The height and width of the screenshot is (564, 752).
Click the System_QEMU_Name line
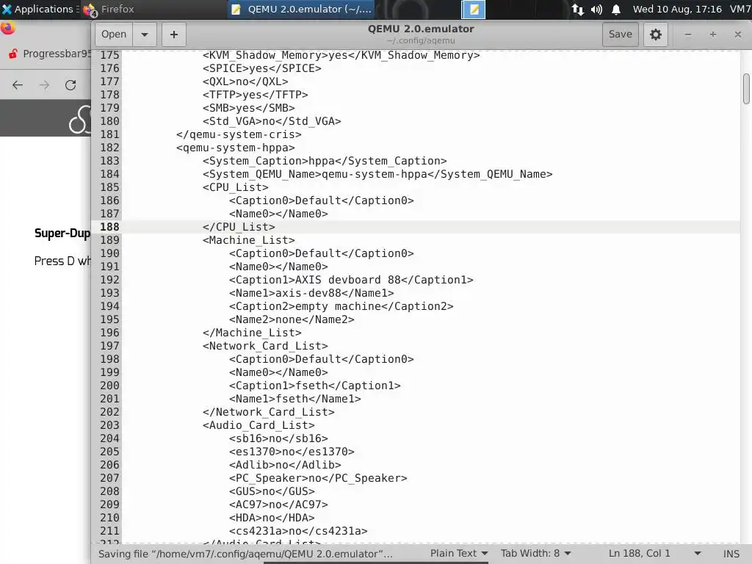[x=377, y=174]
